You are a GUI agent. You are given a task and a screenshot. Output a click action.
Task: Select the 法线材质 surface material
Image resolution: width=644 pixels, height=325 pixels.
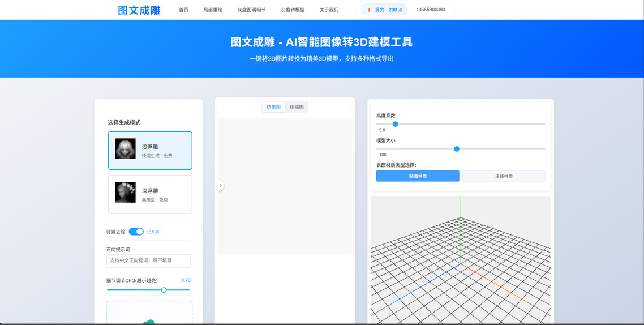pos(504,176)
